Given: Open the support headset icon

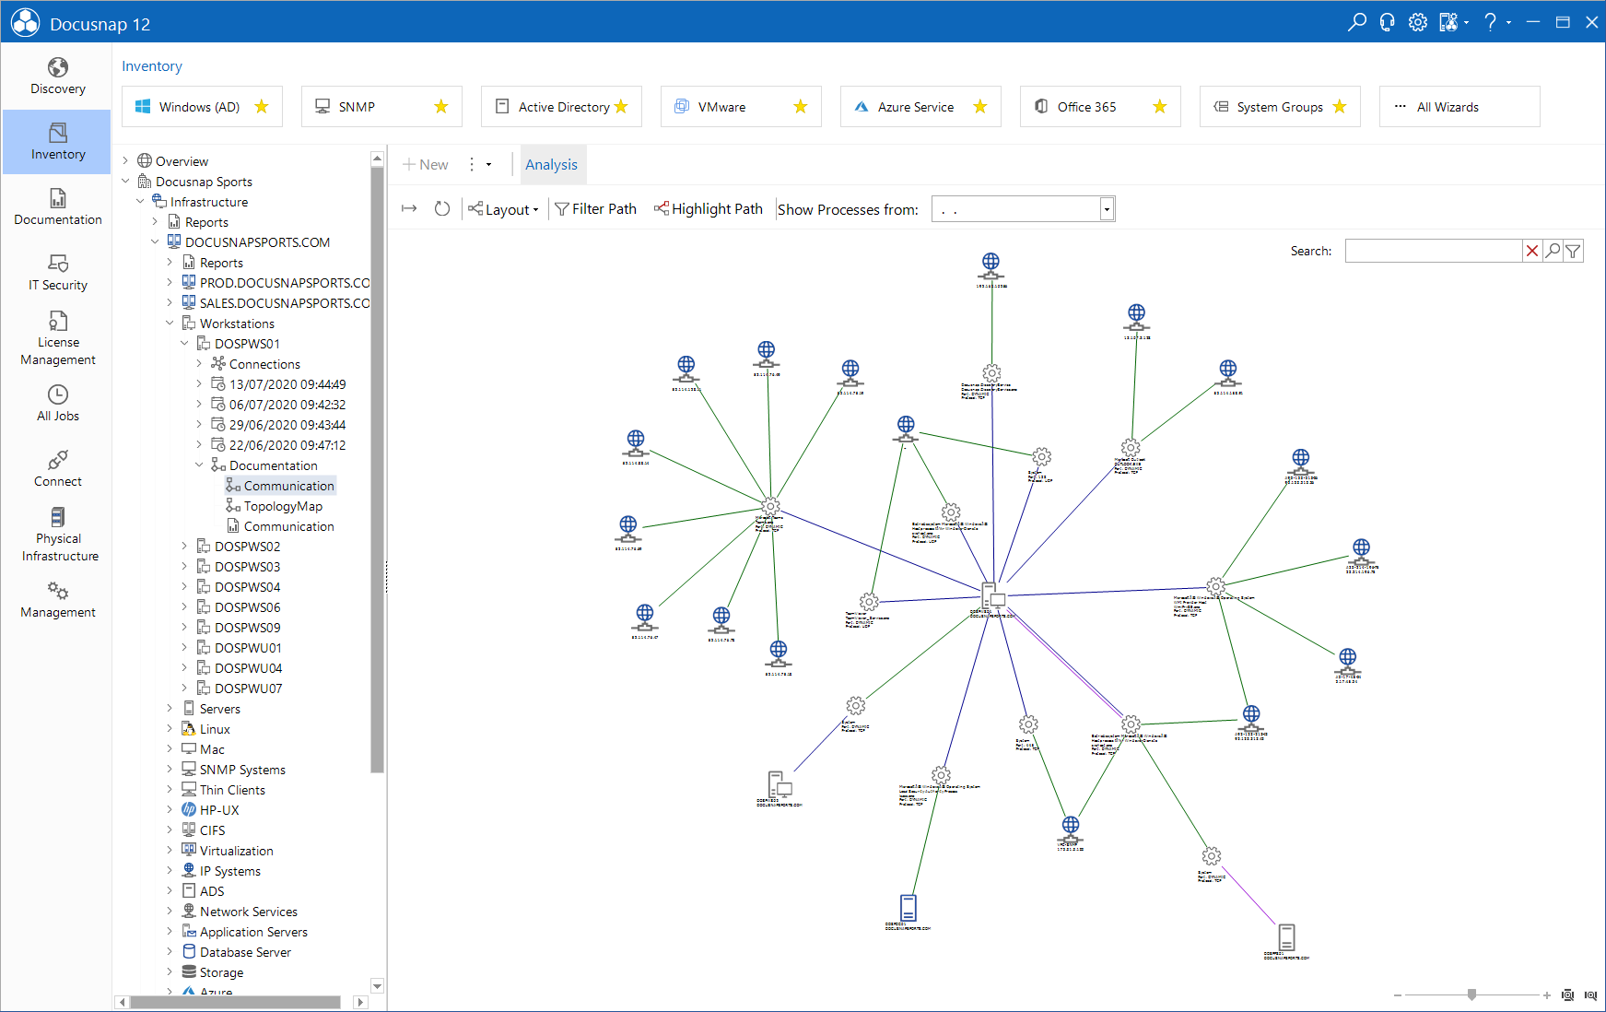Looking at the screenshot, I should tap(1388, 22).
